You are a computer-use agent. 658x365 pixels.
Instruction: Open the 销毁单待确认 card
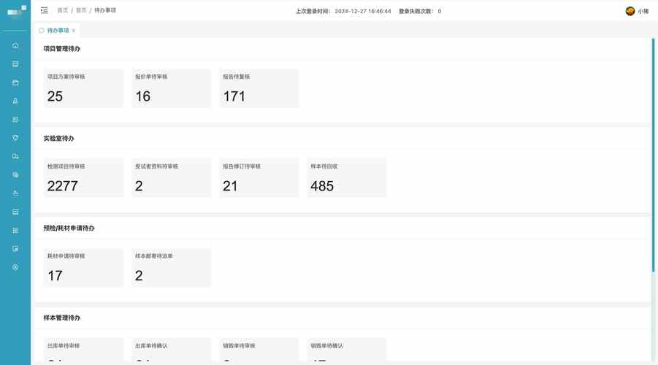[x=347, y=349]
